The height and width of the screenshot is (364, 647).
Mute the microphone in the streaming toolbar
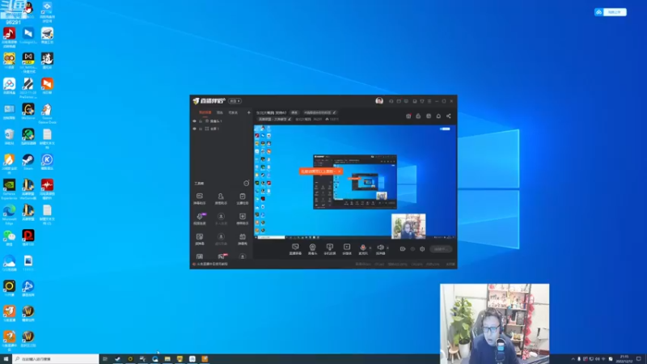pyautogui.click(x=362, y=248)
